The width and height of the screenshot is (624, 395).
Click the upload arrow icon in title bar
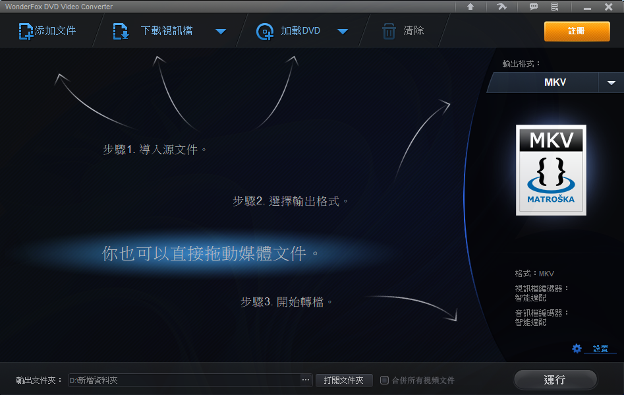[470, 7]
